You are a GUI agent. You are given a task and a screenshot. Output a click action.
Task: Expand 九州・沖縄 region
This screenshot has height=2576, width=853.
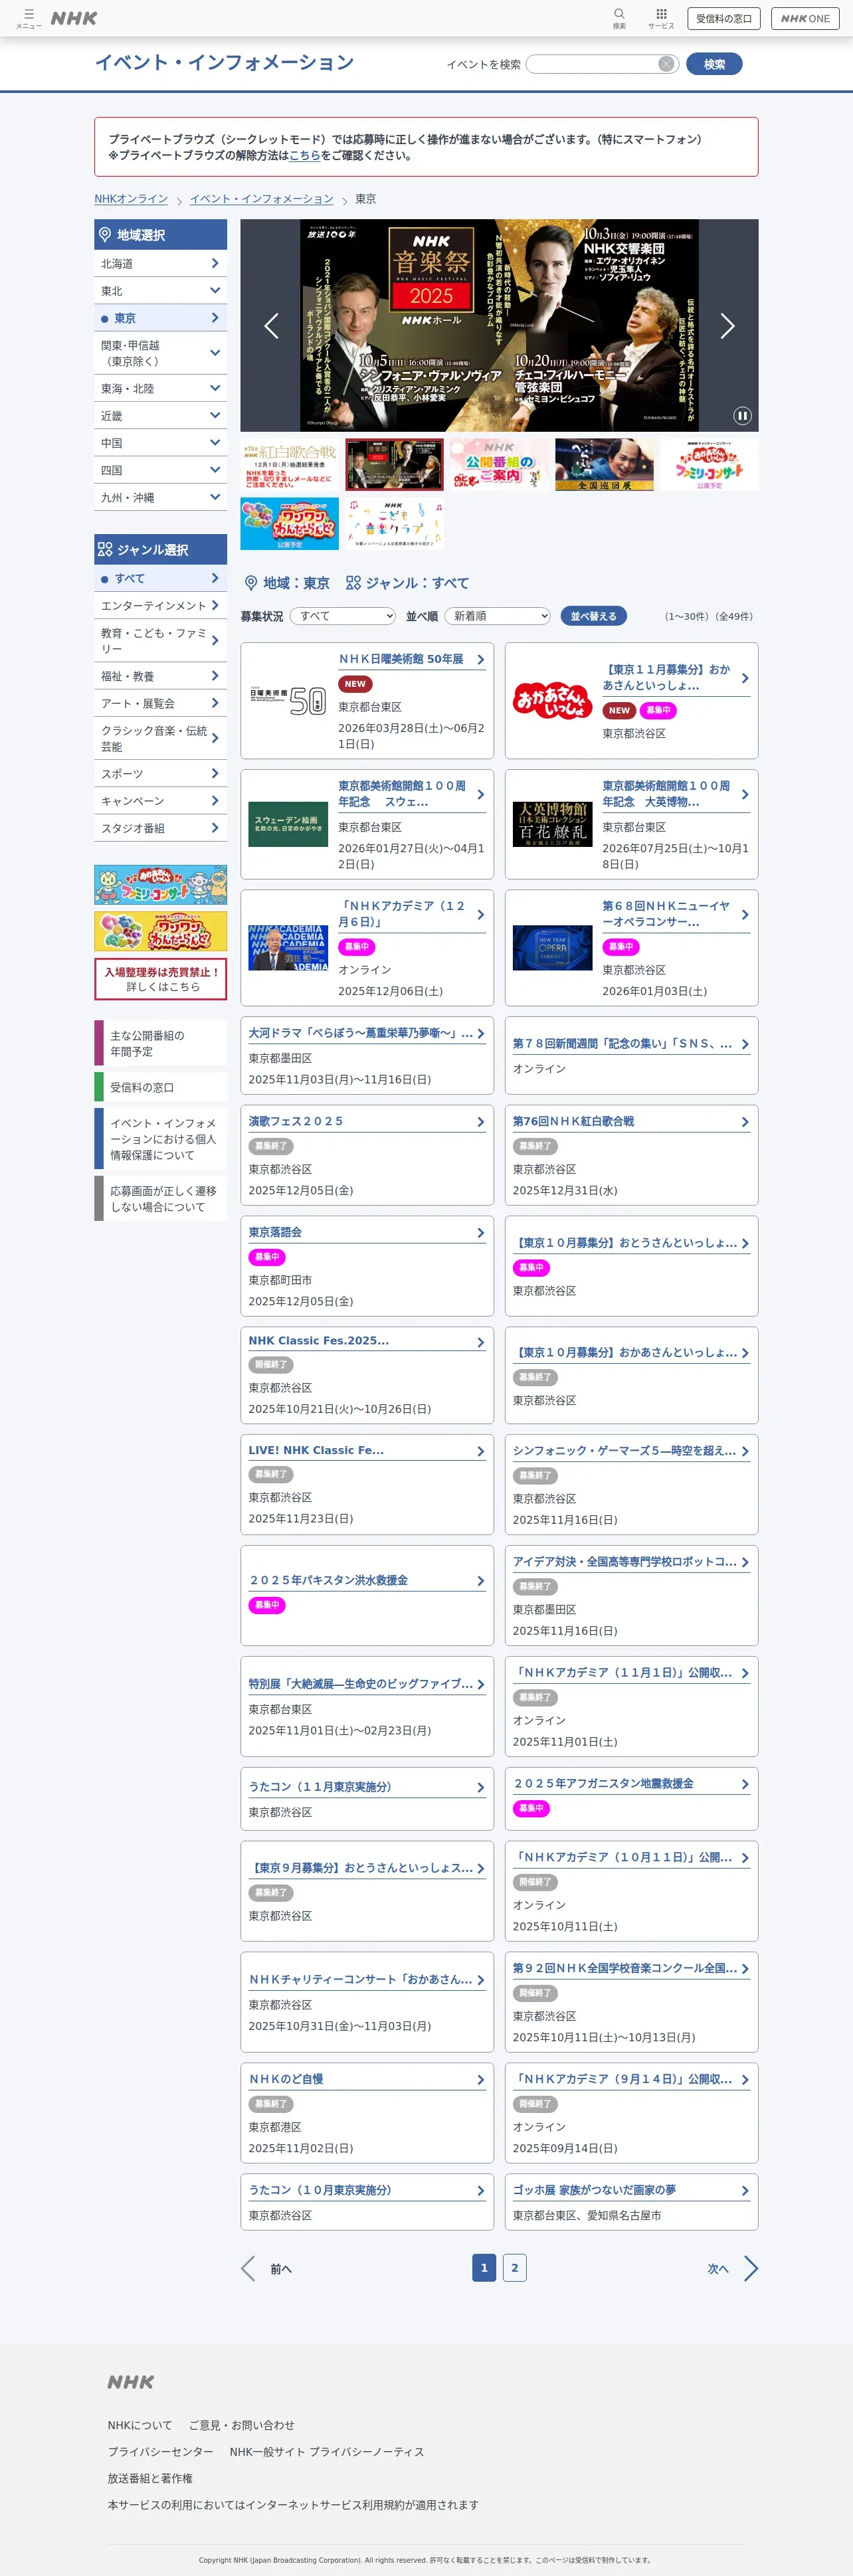tap(161, 497)
